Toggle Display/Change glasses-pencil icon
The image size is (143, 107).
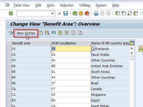click(x=11, y=33)
